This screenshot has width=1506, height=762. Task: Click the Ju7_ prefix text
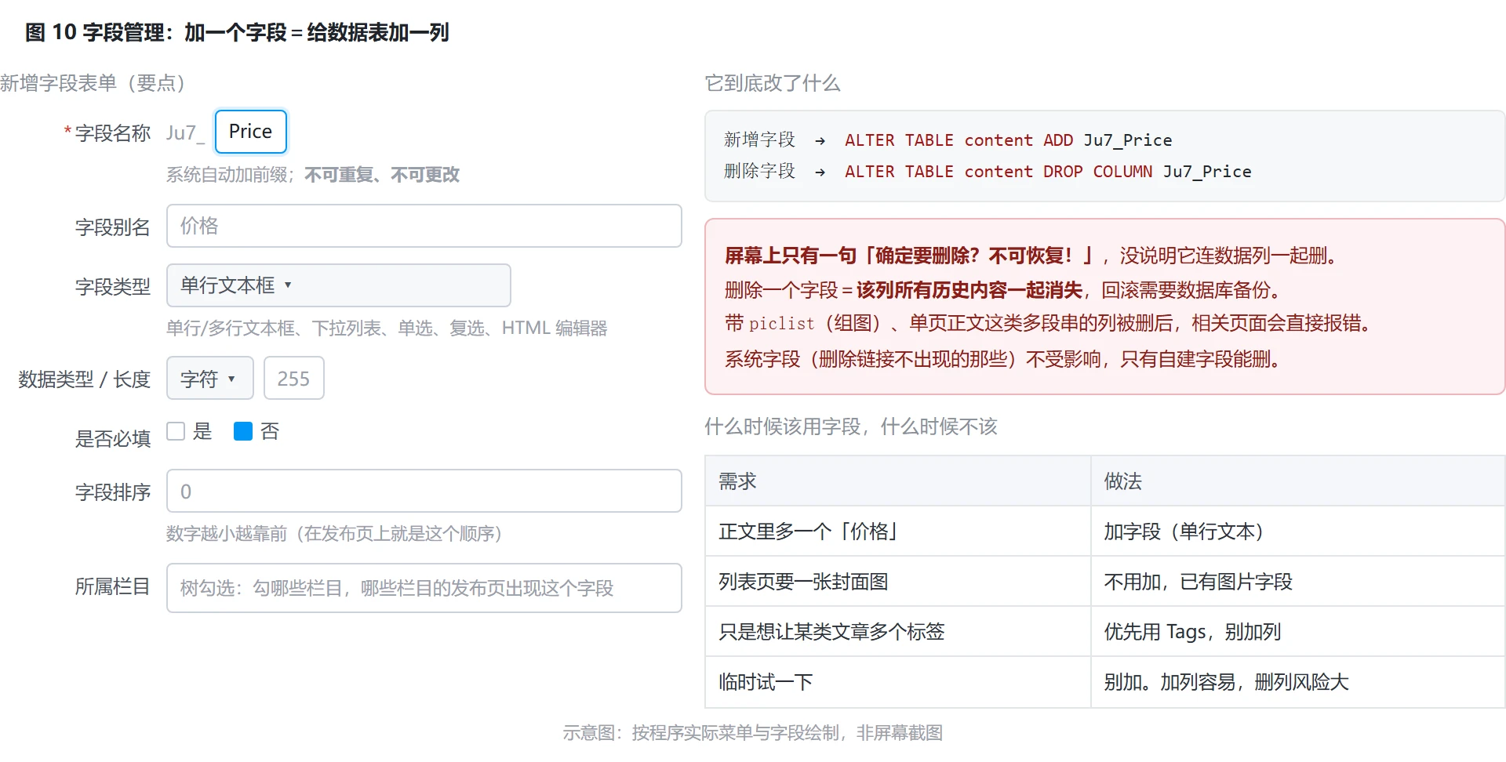point(185,132)
